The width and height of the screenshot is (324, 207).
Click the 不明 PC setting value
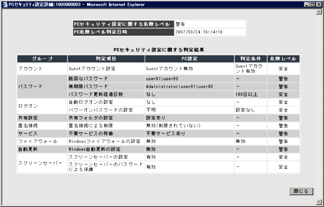[x=151, y=110]
